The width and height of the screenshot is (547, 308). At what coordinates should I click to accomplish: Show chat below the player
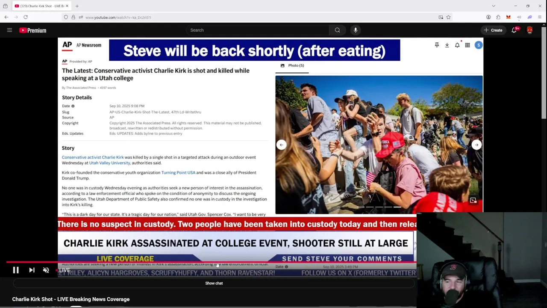pyautogui.click(x=214, y=283)
